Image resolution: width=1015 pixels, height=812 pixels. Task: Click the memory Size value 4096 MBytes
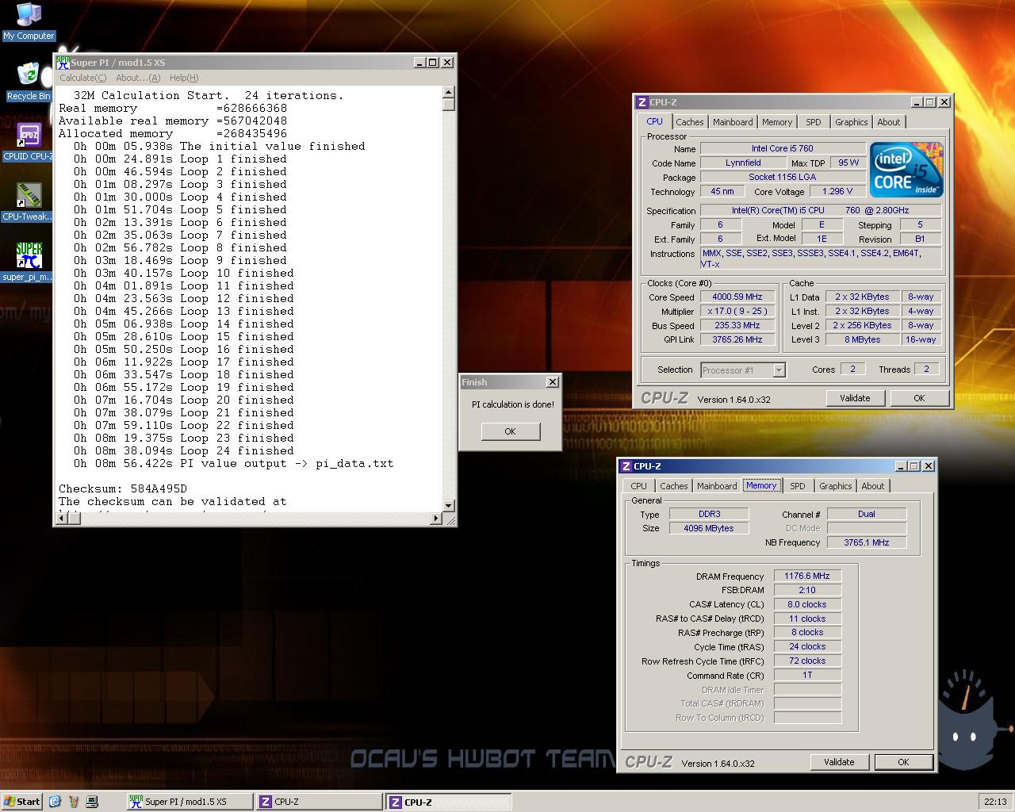coord(709,528)
